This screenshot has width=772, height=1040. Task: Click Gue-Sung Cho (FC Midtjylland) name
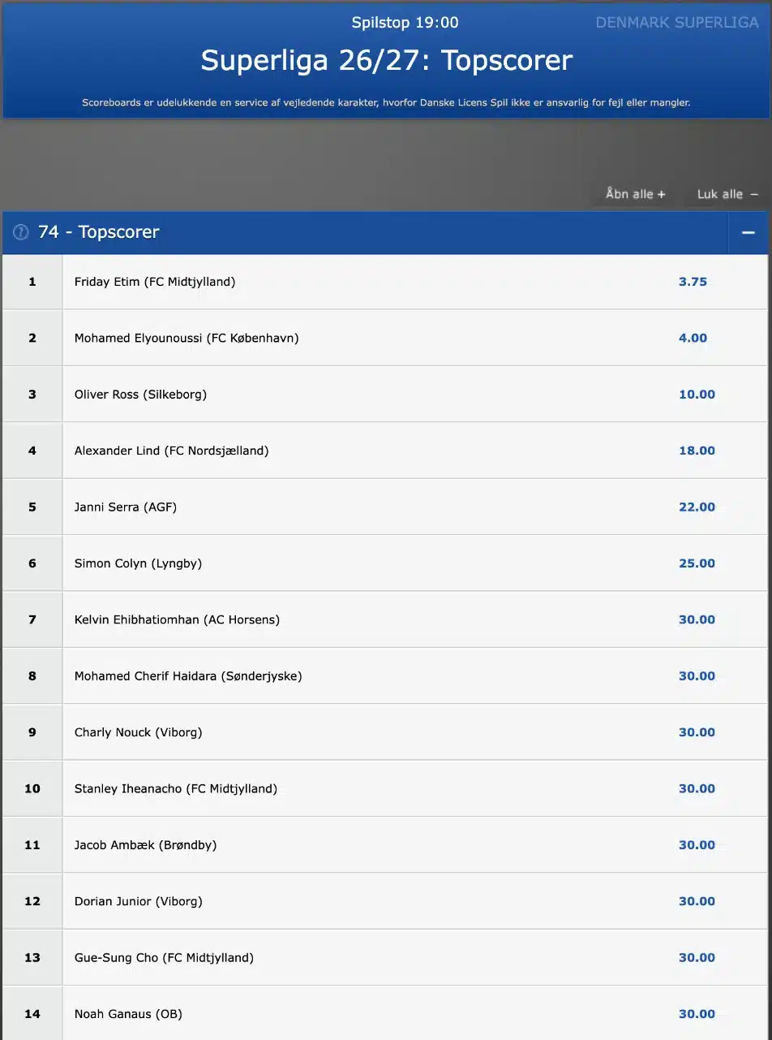164,957
